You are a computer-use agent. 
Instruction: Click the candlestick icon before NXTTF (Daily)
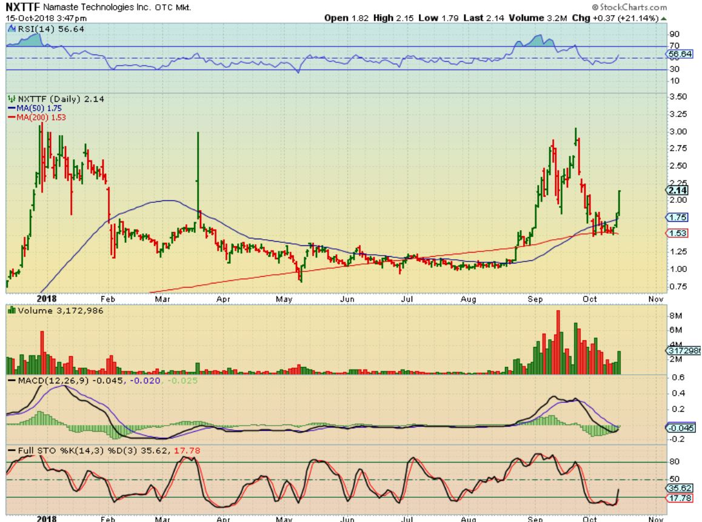click(x=12, y=99)
